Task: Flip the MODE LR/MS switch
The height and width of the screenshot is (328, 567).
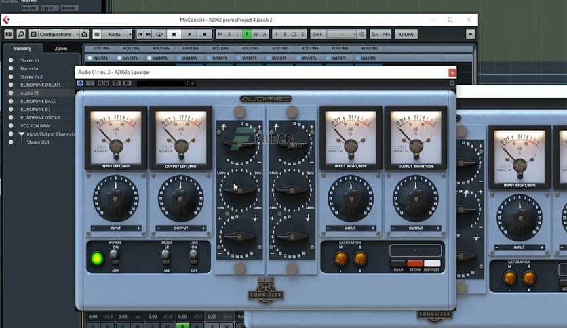Action: click(x=165, y=257)
